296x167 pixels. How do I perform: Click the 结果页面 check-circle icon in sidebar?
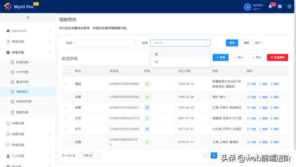click(8, 134)
